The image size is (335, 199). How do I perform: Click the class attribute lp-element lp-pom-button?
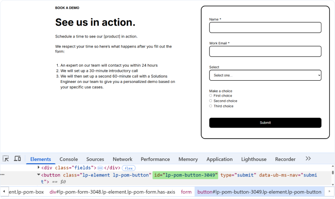pyautogui.click(x=107, y=175)
